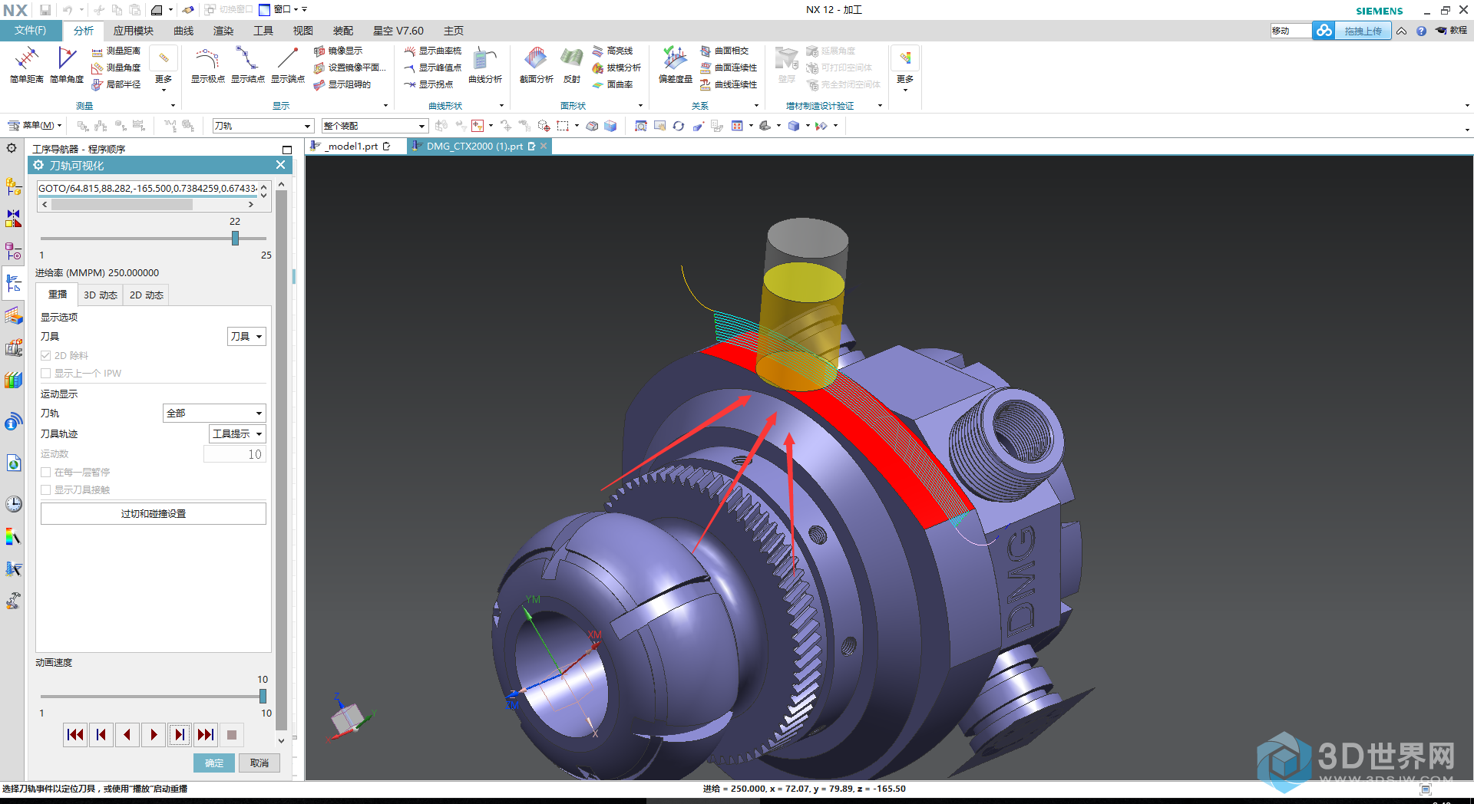Open the 刀具 display dropdown
This screenshot has height=804, width=1474.
point(246,337)
